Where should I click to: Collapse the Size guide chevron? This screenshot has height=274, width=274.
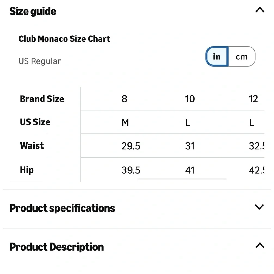pos(260,10)
